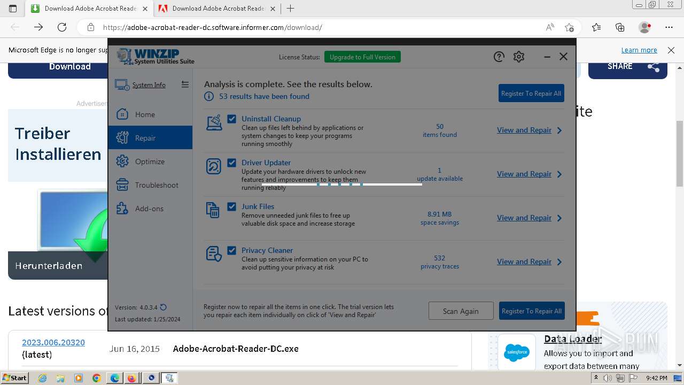
Task: Uncheck Junk Files checkbox
Action: pos(232,206)
